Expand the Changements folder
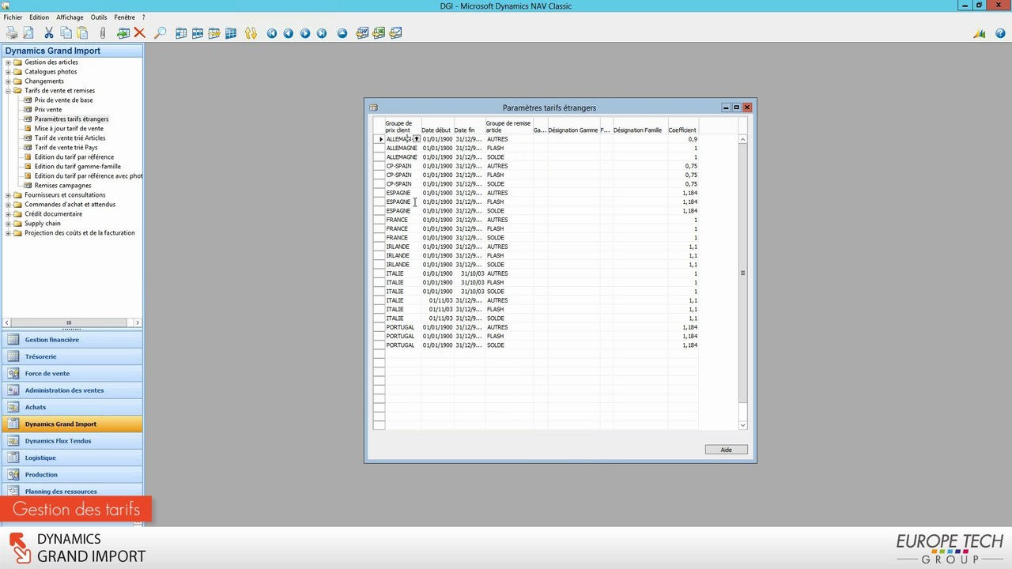 click(8, 81)
